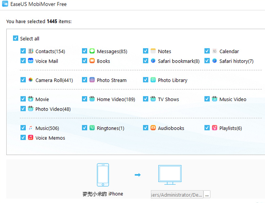Click the Photo Stream camera icon
The width and height of the screenshot is (265, 203).
pyautogui.click(x=92, y=80)
